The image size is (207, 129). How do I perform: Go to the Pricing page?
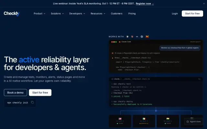click(x=132, y=14)
